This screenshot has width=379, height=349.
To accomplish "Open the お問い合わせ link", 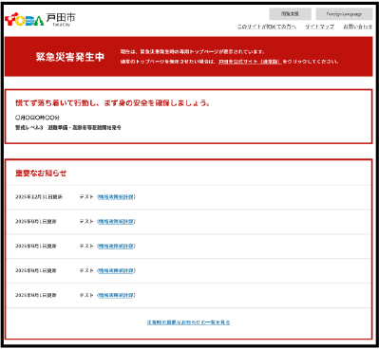I will pyautogui.click(x=358, y=27).
